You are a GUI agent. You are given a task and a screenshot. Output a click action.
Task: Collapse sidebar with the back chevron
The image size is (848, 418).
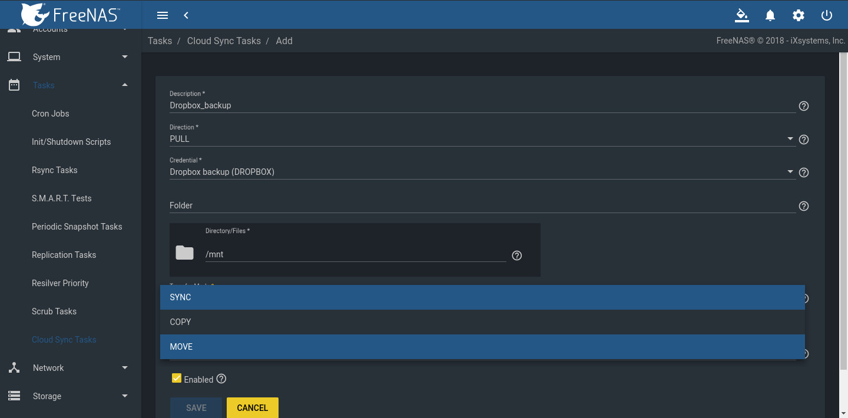point(186,15)
